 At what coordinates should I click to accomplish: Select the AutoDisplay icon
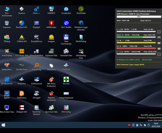7,53
